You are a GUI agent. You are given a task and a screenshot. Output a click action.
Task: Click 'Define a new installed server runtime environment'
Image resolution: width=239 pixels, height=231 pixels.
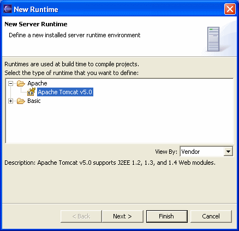click(x=75, y=35)
